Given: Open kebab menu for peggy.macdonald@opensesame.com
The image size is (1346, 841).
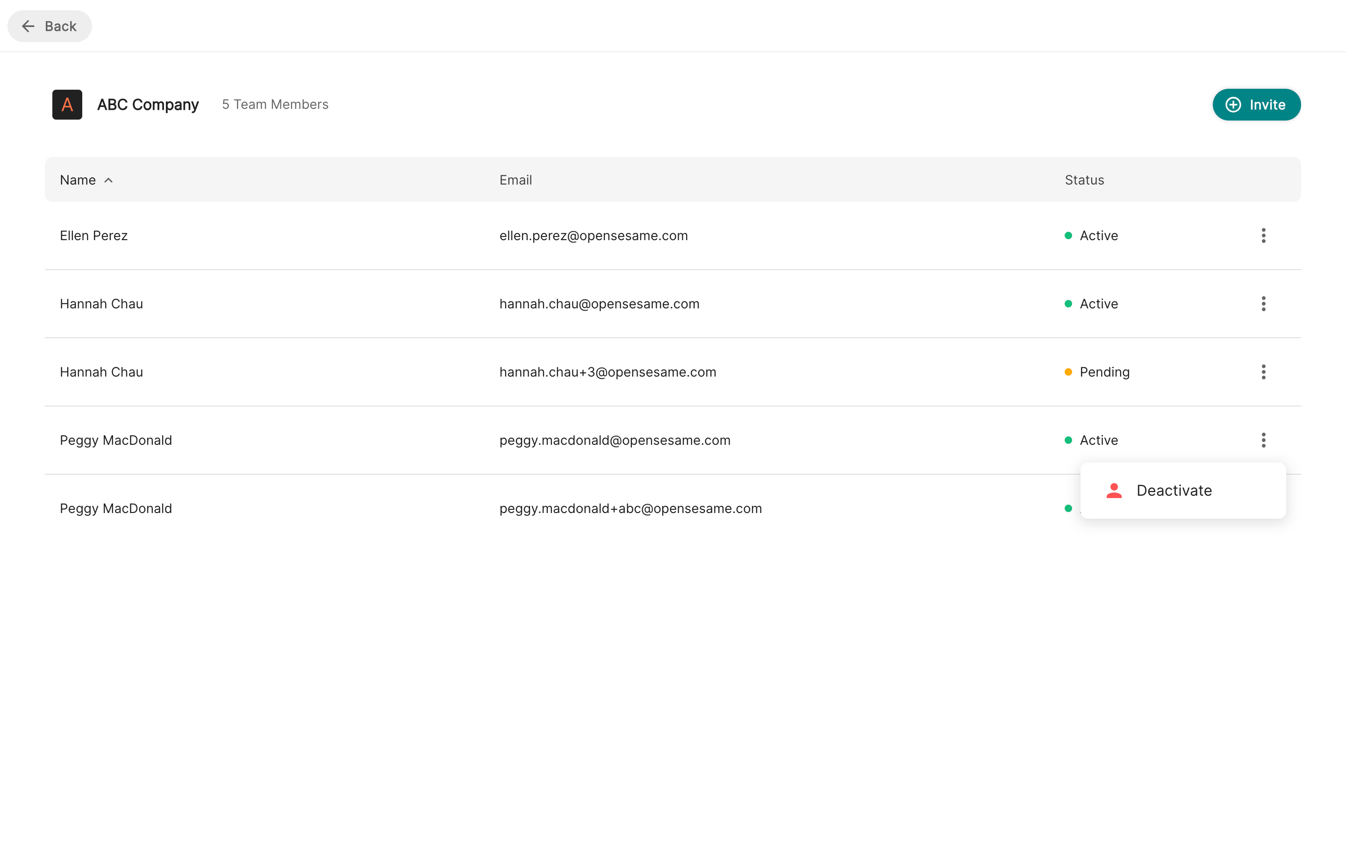Looking at the screenshot, I should (x=1264, y=440).
